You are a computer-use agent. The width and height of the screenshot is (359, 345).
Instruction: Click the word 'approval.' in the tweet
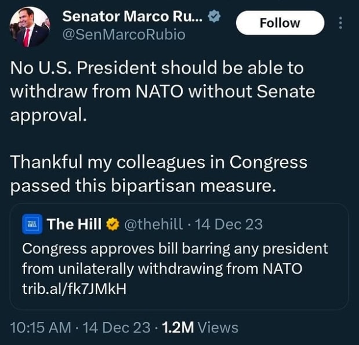(x=49, y=114)
